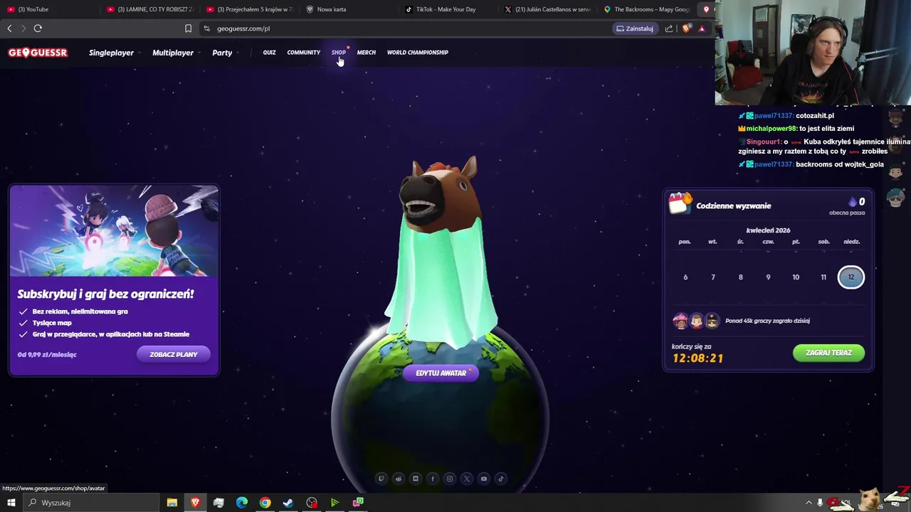Open Google Chrome from the taskbar
The image size is (911, 512).
265,503
